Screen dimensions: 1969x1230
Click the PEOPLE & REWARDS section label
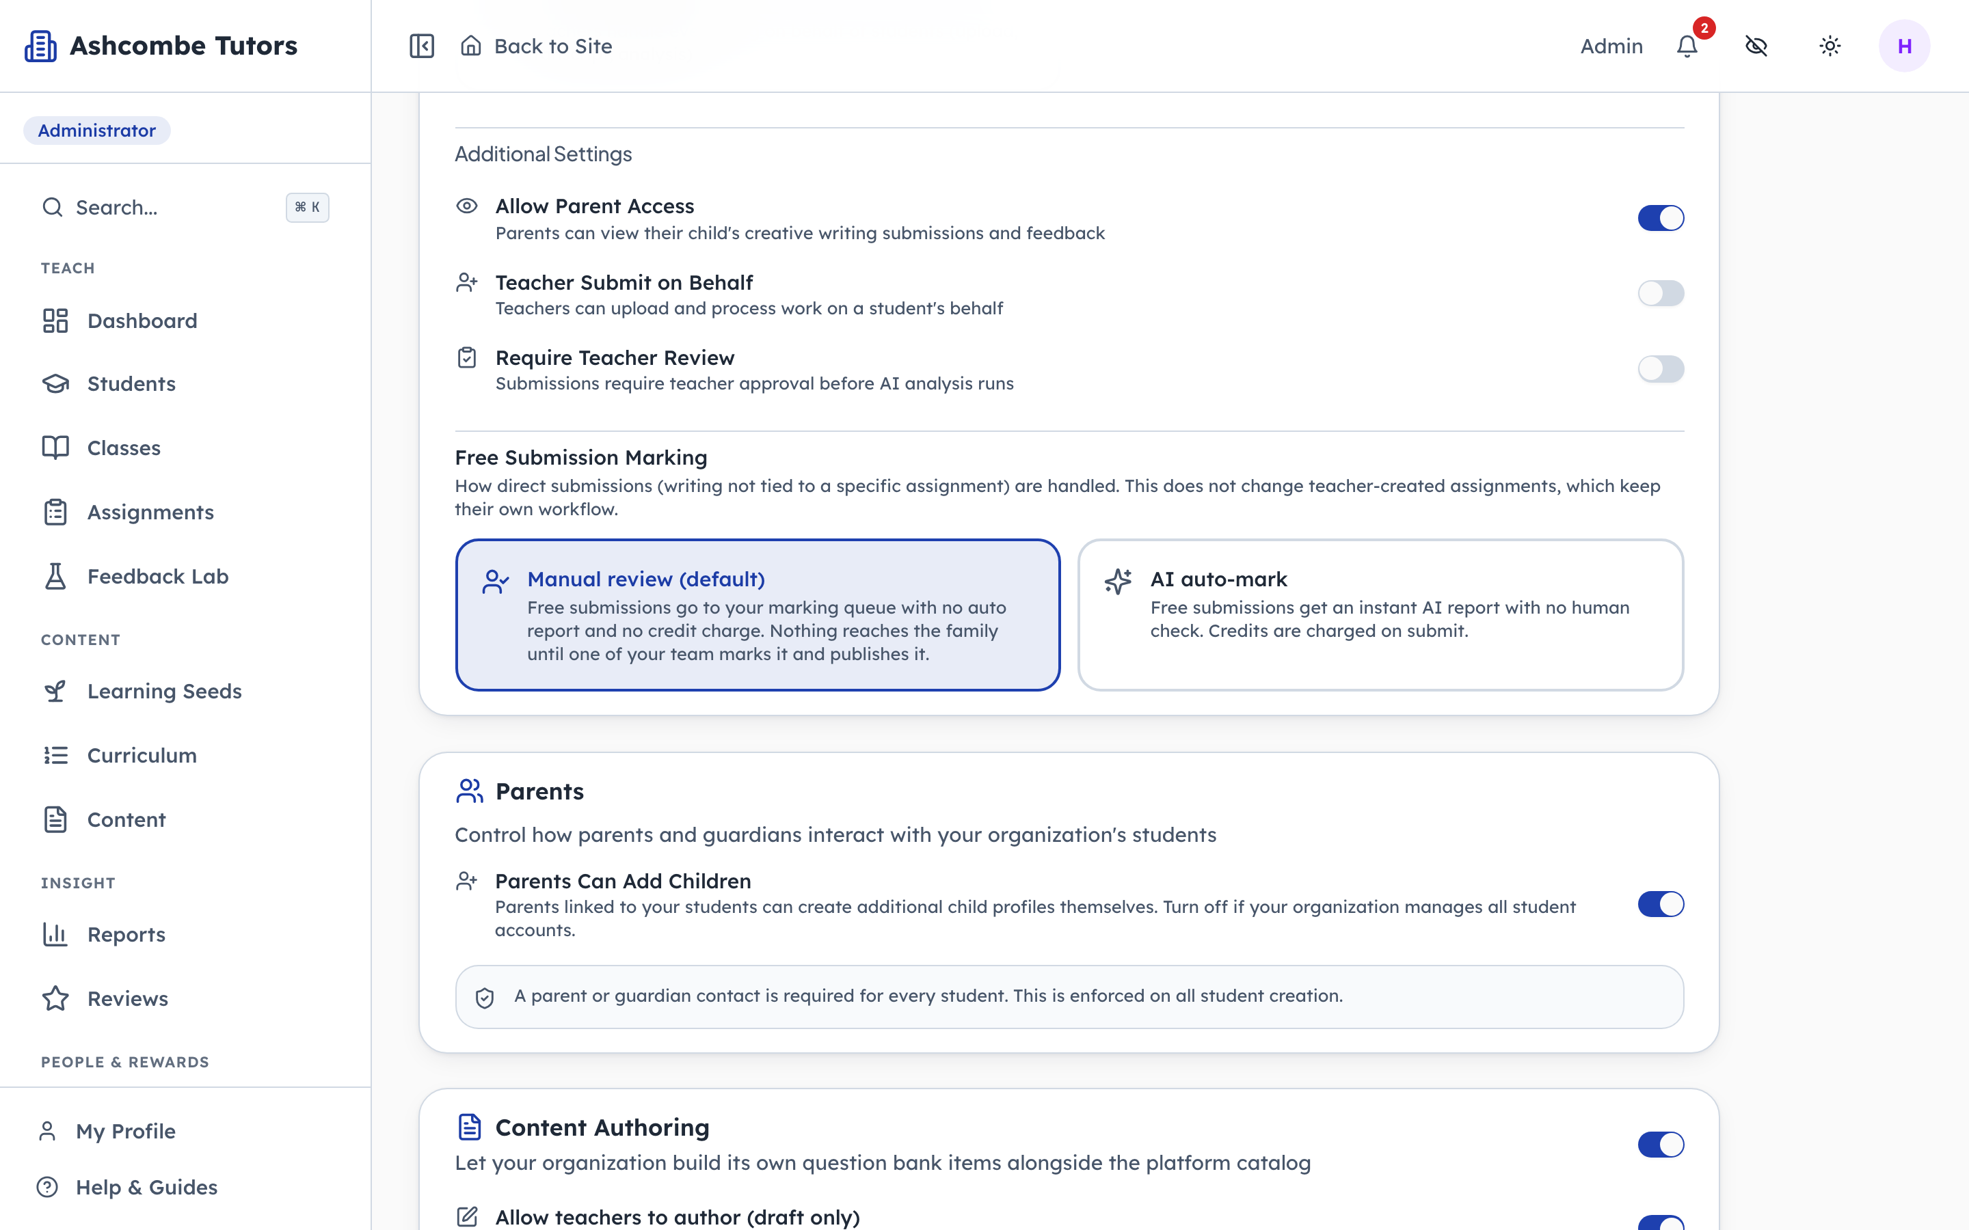pos(124,1062)
